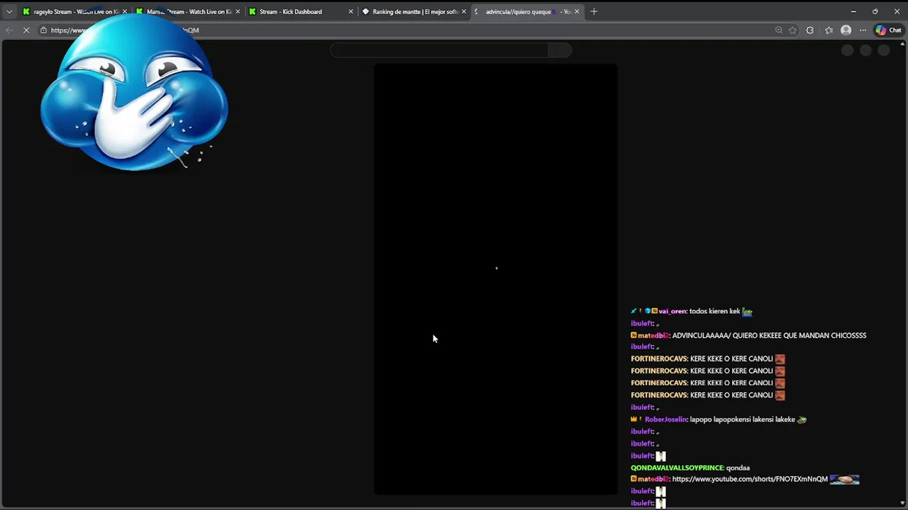
Task: Open the tab search dropdown arrow
Action: coord(9,11)
